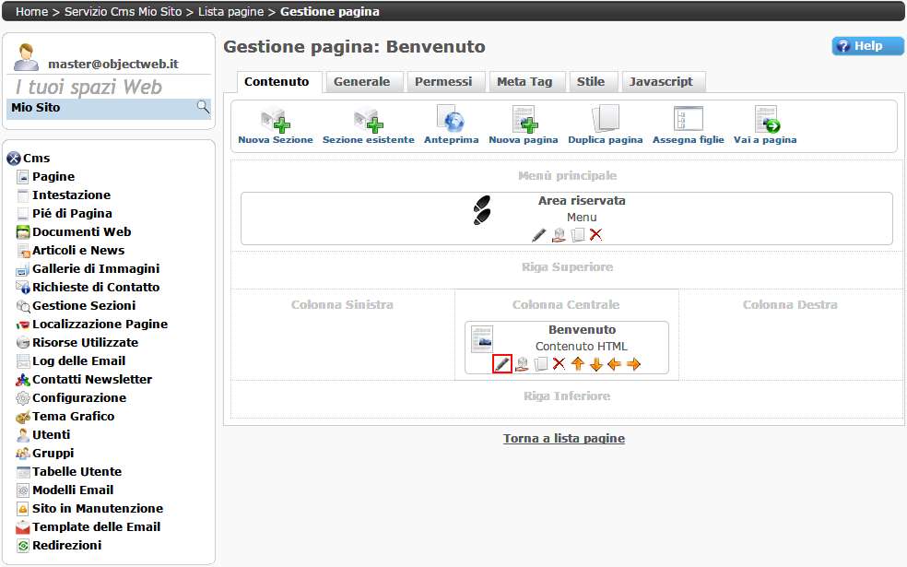907x567 pixels.
Task: Click the Nuova Sezione toolbar icon
Action: point(275,121)
